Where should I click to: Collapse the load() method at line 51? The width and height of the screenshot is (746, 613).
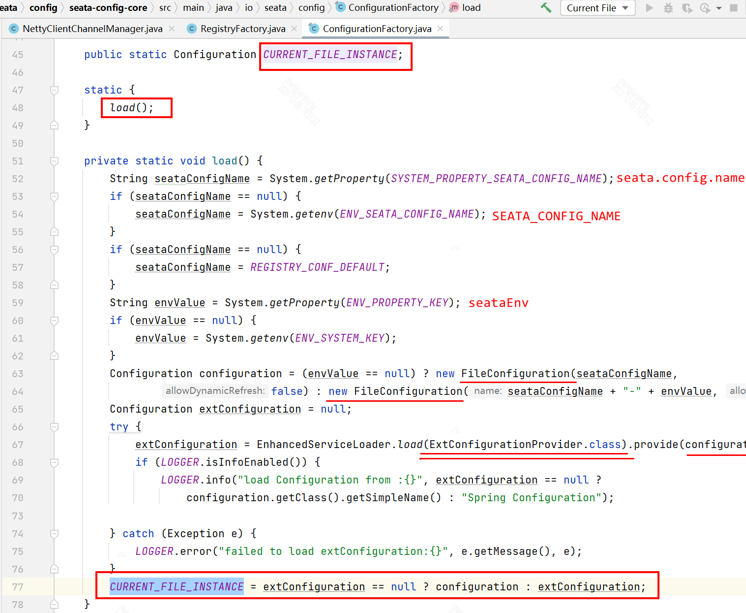coord(54,161)
